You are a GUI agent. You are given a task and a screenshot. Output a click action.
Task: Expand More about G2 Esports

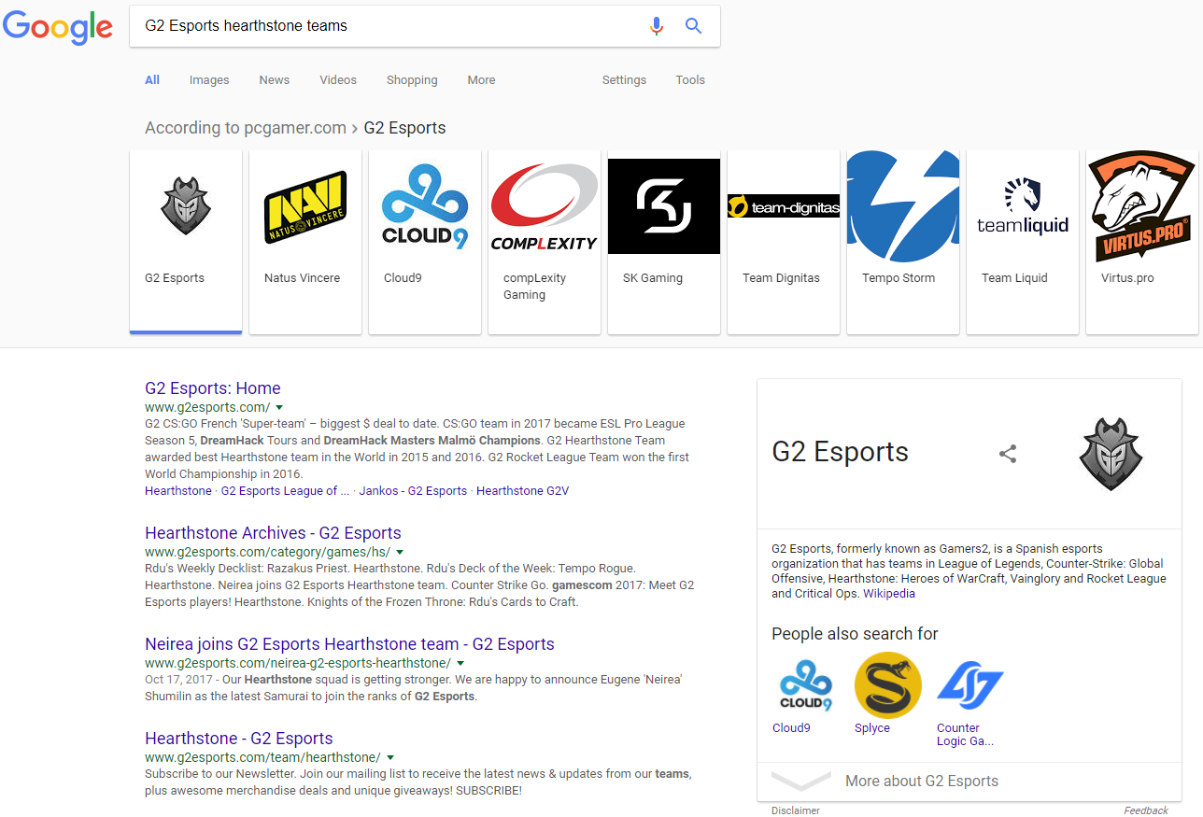point(921,782)
